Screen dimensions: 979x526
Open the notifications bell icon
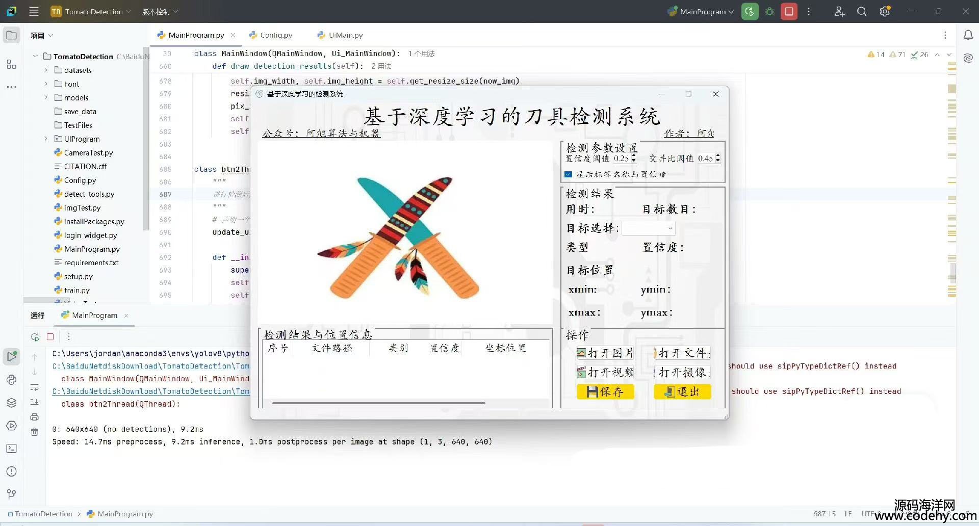(x=968, y=35)
